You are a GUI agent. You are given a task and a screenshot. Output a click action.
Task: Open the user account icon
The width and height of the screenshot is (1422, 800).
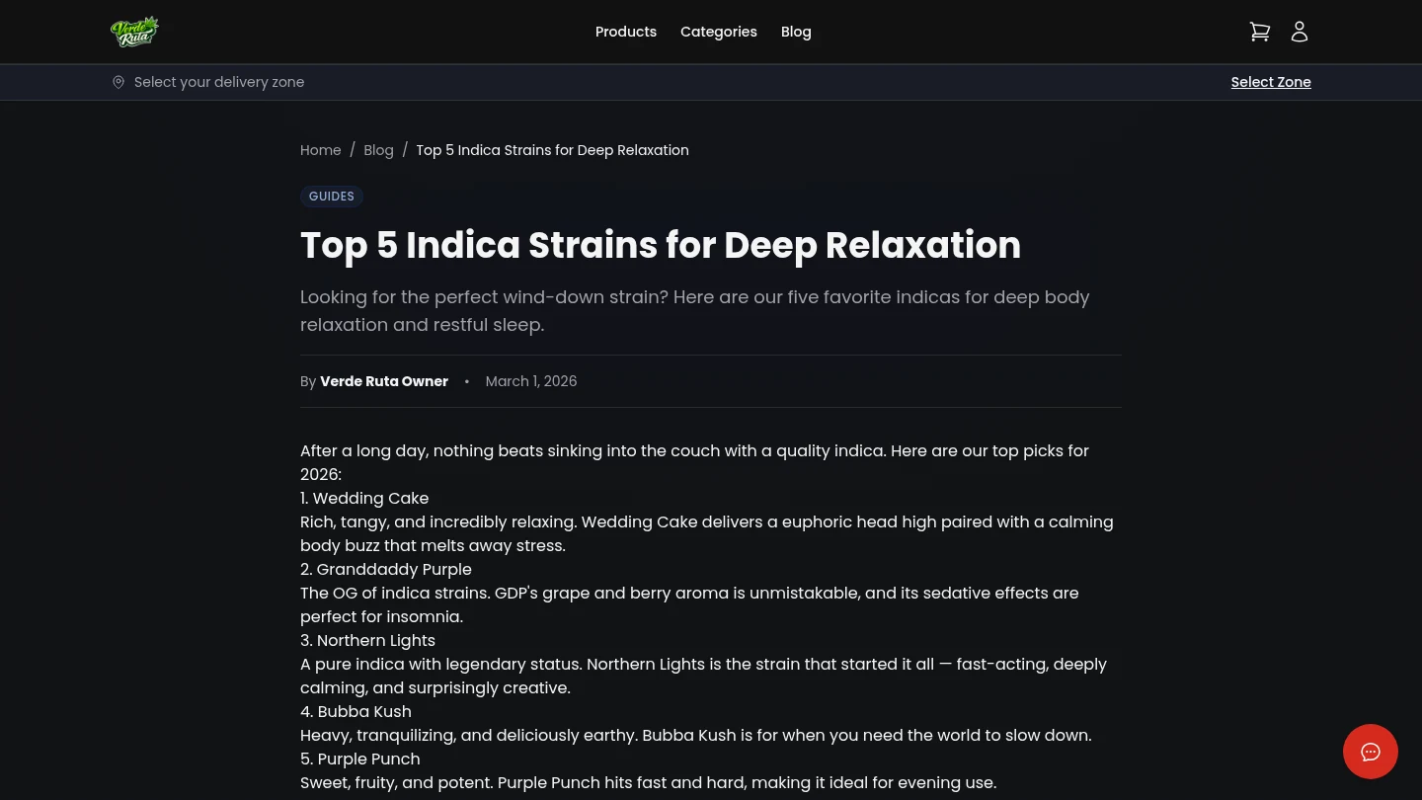(x=1300, y=32)
